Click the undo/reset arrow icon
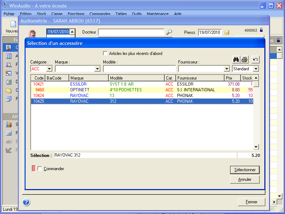The image size is (285, 214). [x=255, y=59]
